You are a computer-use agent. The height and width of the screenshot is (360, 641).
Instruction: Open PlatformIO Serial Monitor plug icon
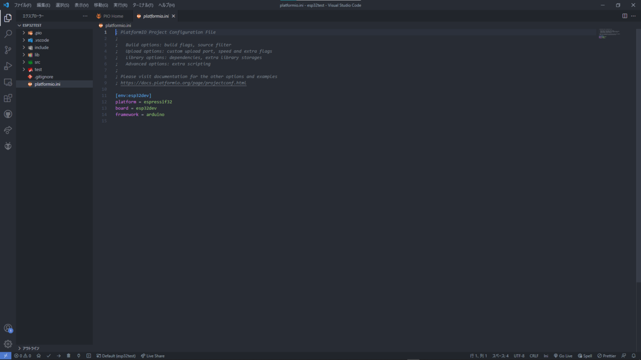click(x=79, y=356)
